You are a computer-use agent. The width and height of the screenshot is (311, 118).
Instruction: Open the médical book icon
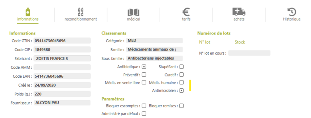(x=133, y=12)
